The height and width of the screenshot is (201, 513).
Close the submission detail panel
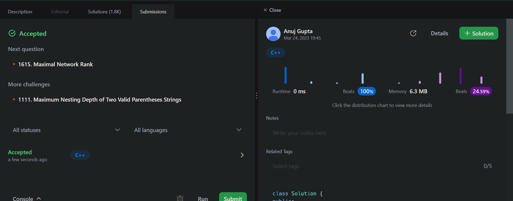coord(272,10)
